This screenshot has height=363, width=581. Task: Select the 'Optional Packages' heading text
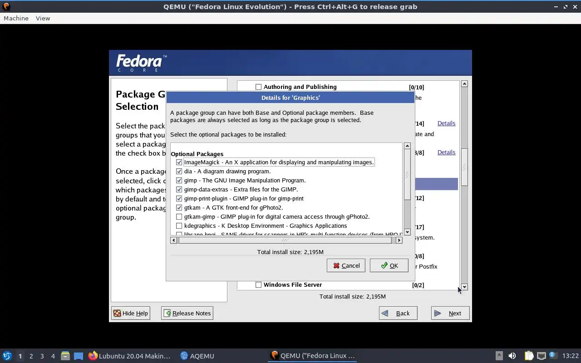click(197, 154)
